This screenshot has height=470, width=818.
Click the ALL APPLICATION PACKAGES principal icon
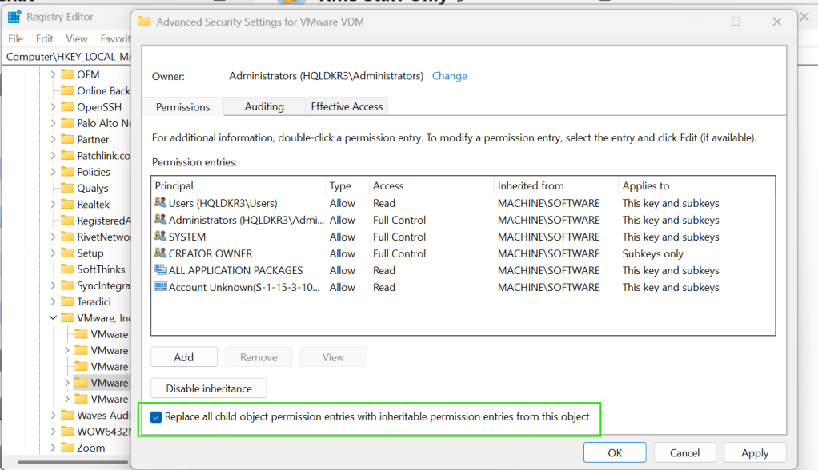point(161,270)
